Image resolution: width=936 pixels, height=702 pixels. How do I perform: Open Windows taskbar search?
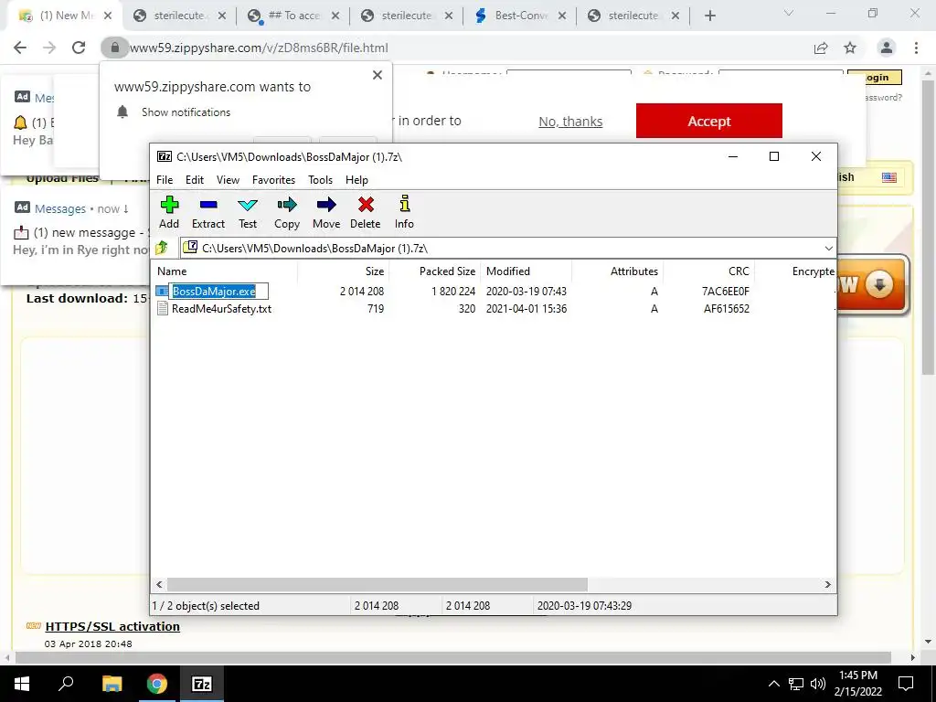pos(66,684)
